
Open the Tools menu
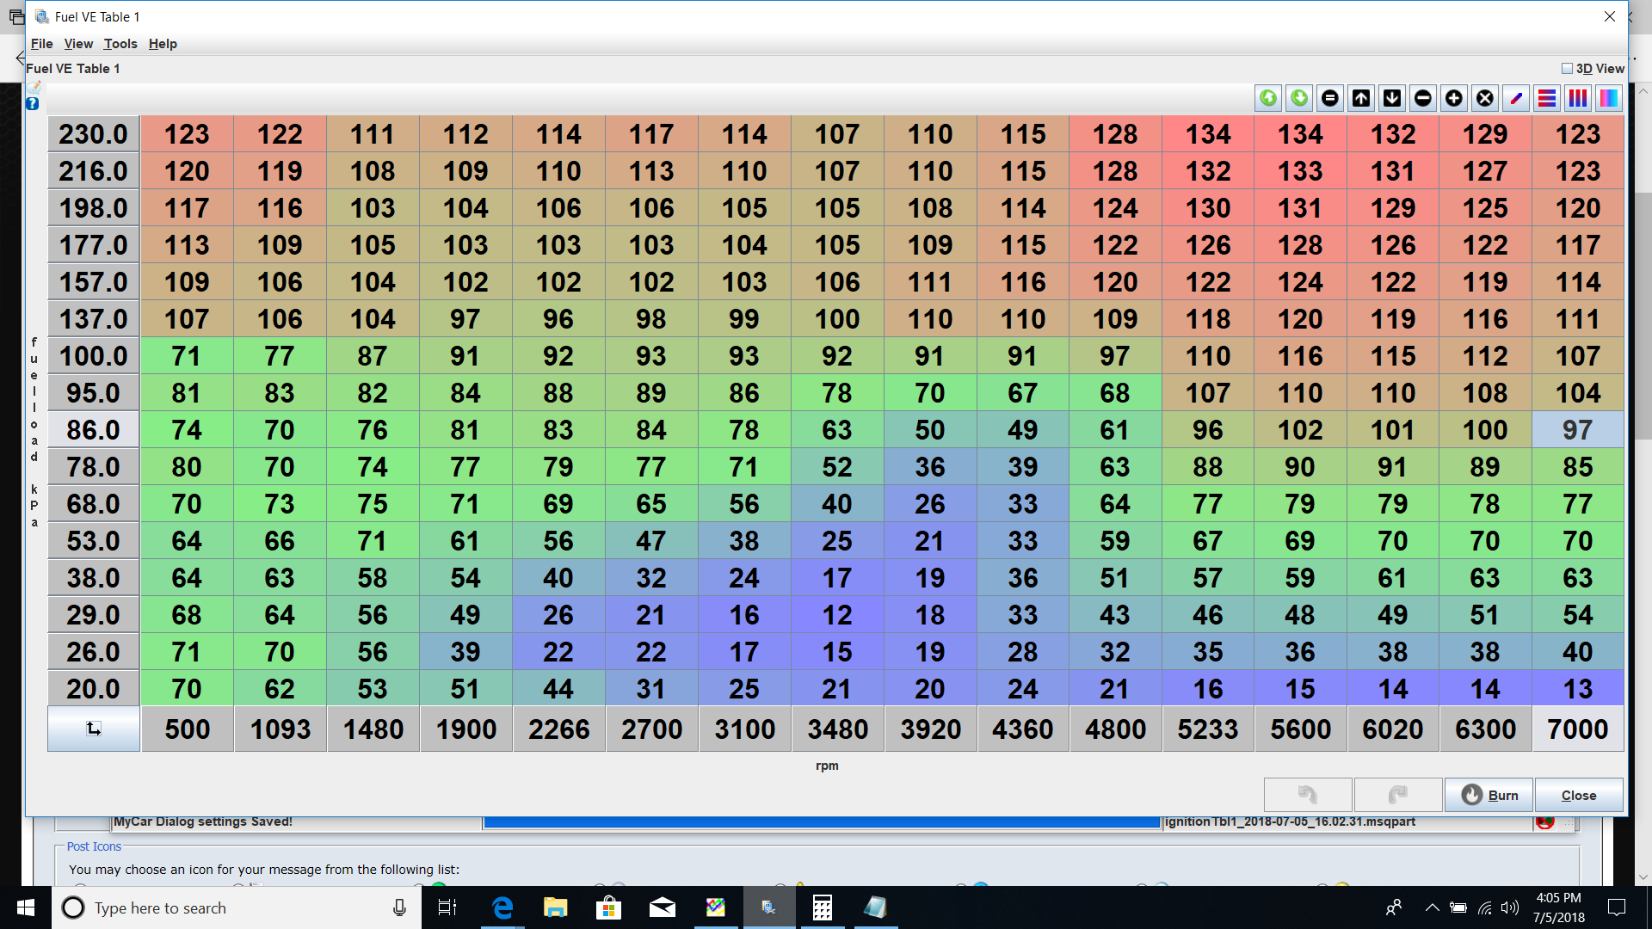click(120, 44)
